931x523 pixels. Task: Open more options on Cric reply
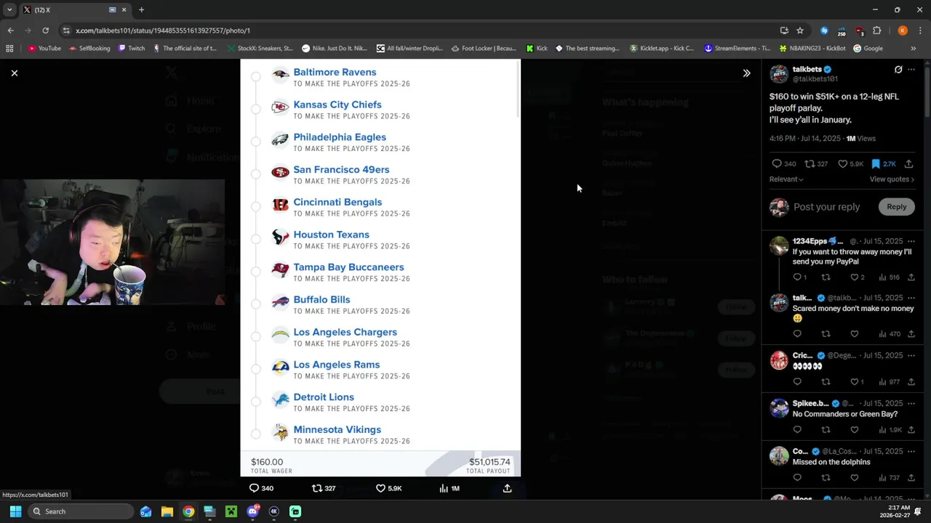(x=911, y=355)
